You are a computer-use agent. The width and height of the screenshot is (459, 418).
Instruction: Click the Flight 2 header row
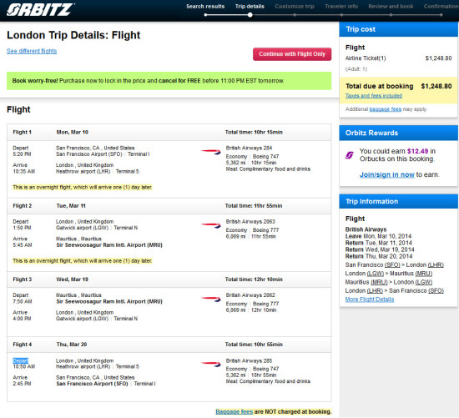click(169, 206)
